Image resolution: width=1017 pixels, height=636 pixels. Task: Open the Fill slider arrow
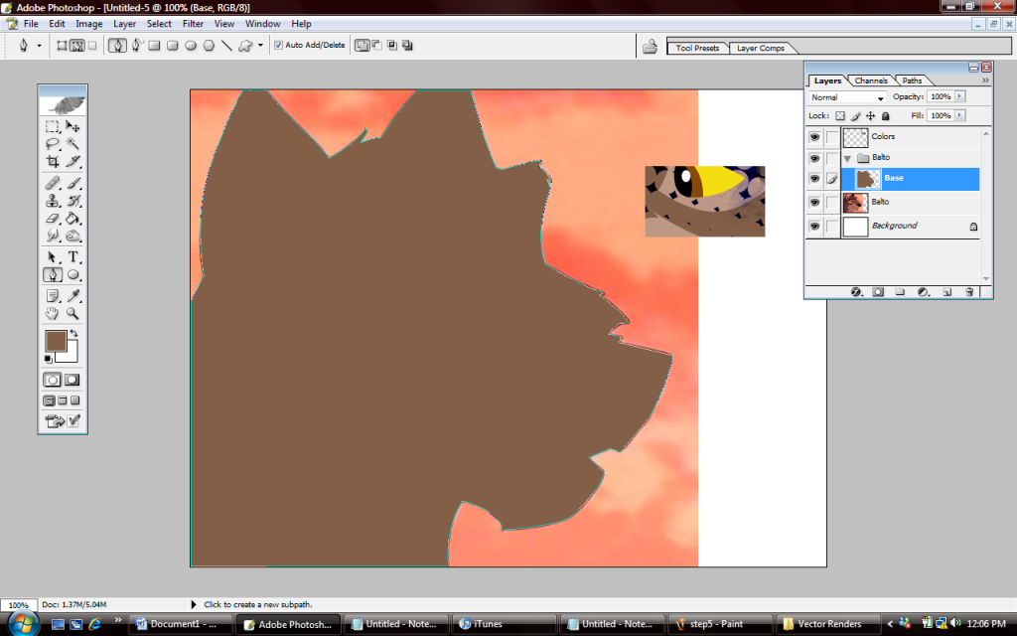(x=960, y=115)
